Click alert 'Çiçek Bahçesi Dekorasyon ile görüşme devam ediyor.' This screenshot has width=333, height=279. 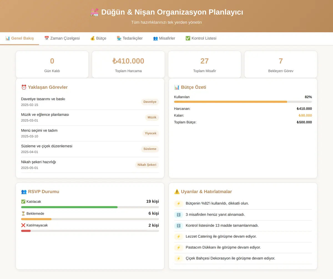point(230,258)
